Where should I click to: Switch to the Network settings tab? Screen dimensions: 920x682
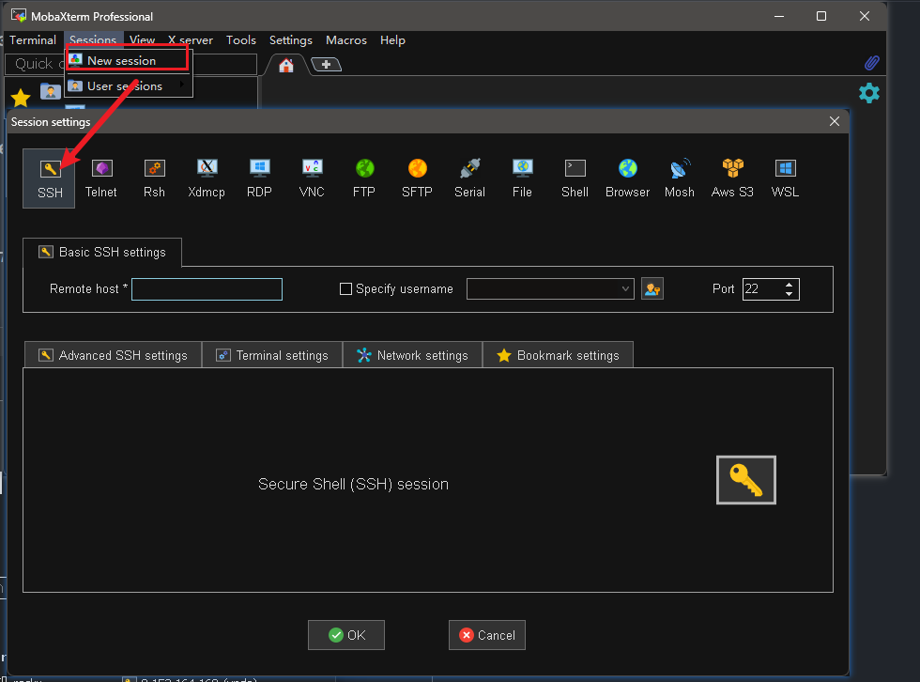point(412,355)
